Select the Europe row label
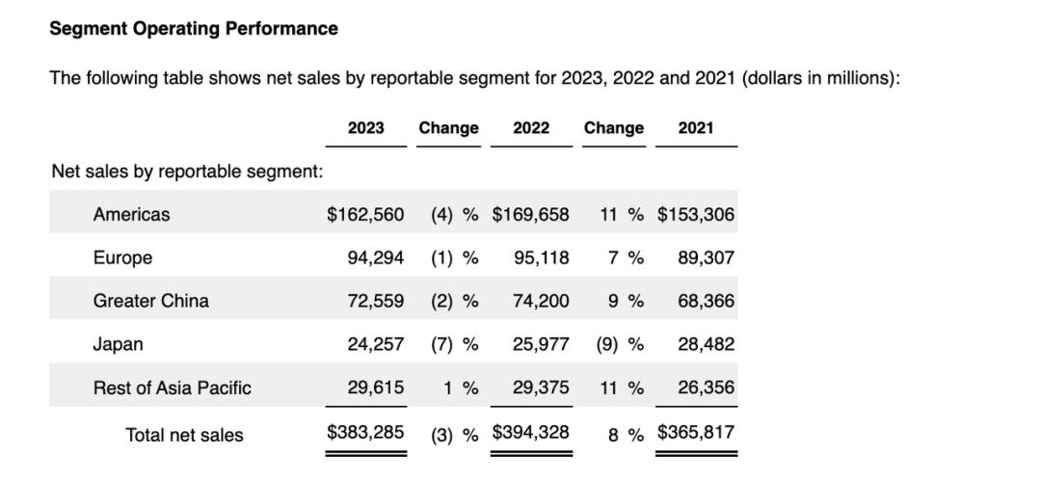The image size is (1041, 483). tap(122, 257)
